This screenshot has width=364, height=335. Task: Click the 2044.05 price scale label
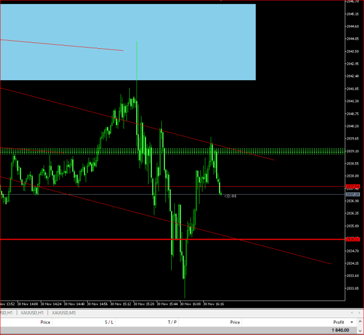pyautogui.click(x=352, y=39)
